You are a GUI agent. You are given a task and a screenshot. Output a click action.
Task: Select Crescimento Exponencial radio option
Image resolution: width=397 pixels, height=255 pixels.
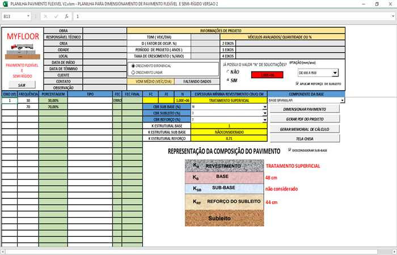point(133,66)
